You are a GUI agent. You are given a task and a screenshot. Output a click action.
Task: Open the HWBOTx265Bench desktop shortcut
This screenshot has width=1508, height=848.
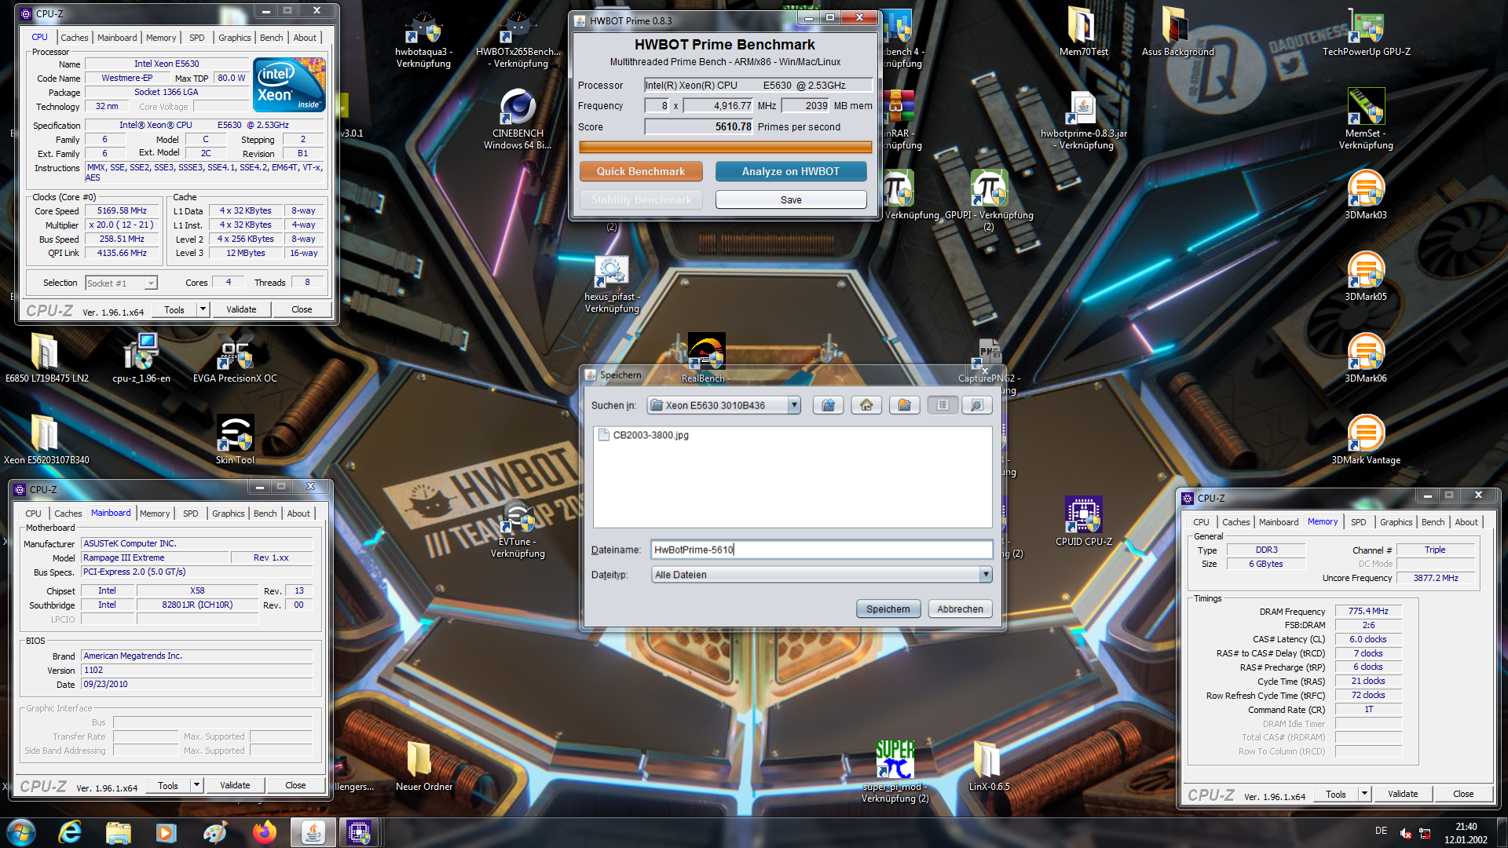coord(518,39)
